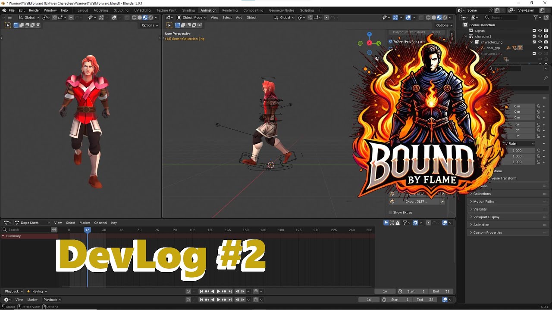Click the Z axis navigation gizmo ball

(369, 34)
